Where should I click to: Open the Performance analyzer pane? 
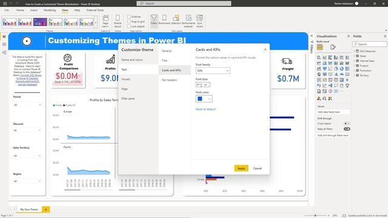pos(189,21)
